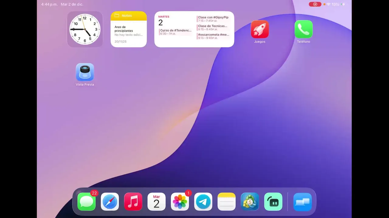Screen dimensions: 389x218
Task: Open 'Clase de Tecnicas...' calendar event
Action: click(212, 28)
